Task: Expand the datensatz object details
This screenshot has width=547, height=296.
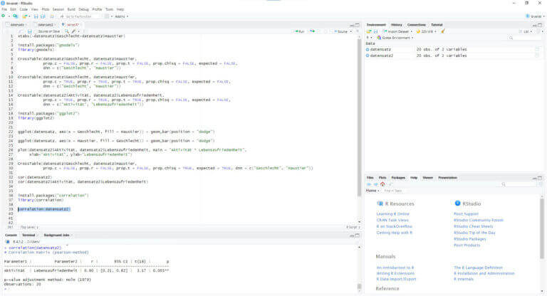Action: coord(368,50)
